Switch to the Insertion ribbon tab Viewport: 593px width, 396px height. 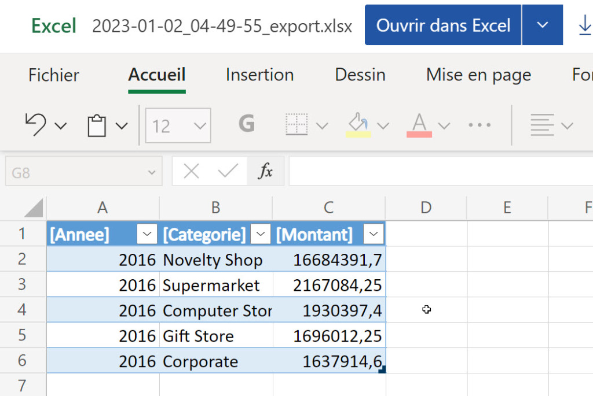click(259, 75)
